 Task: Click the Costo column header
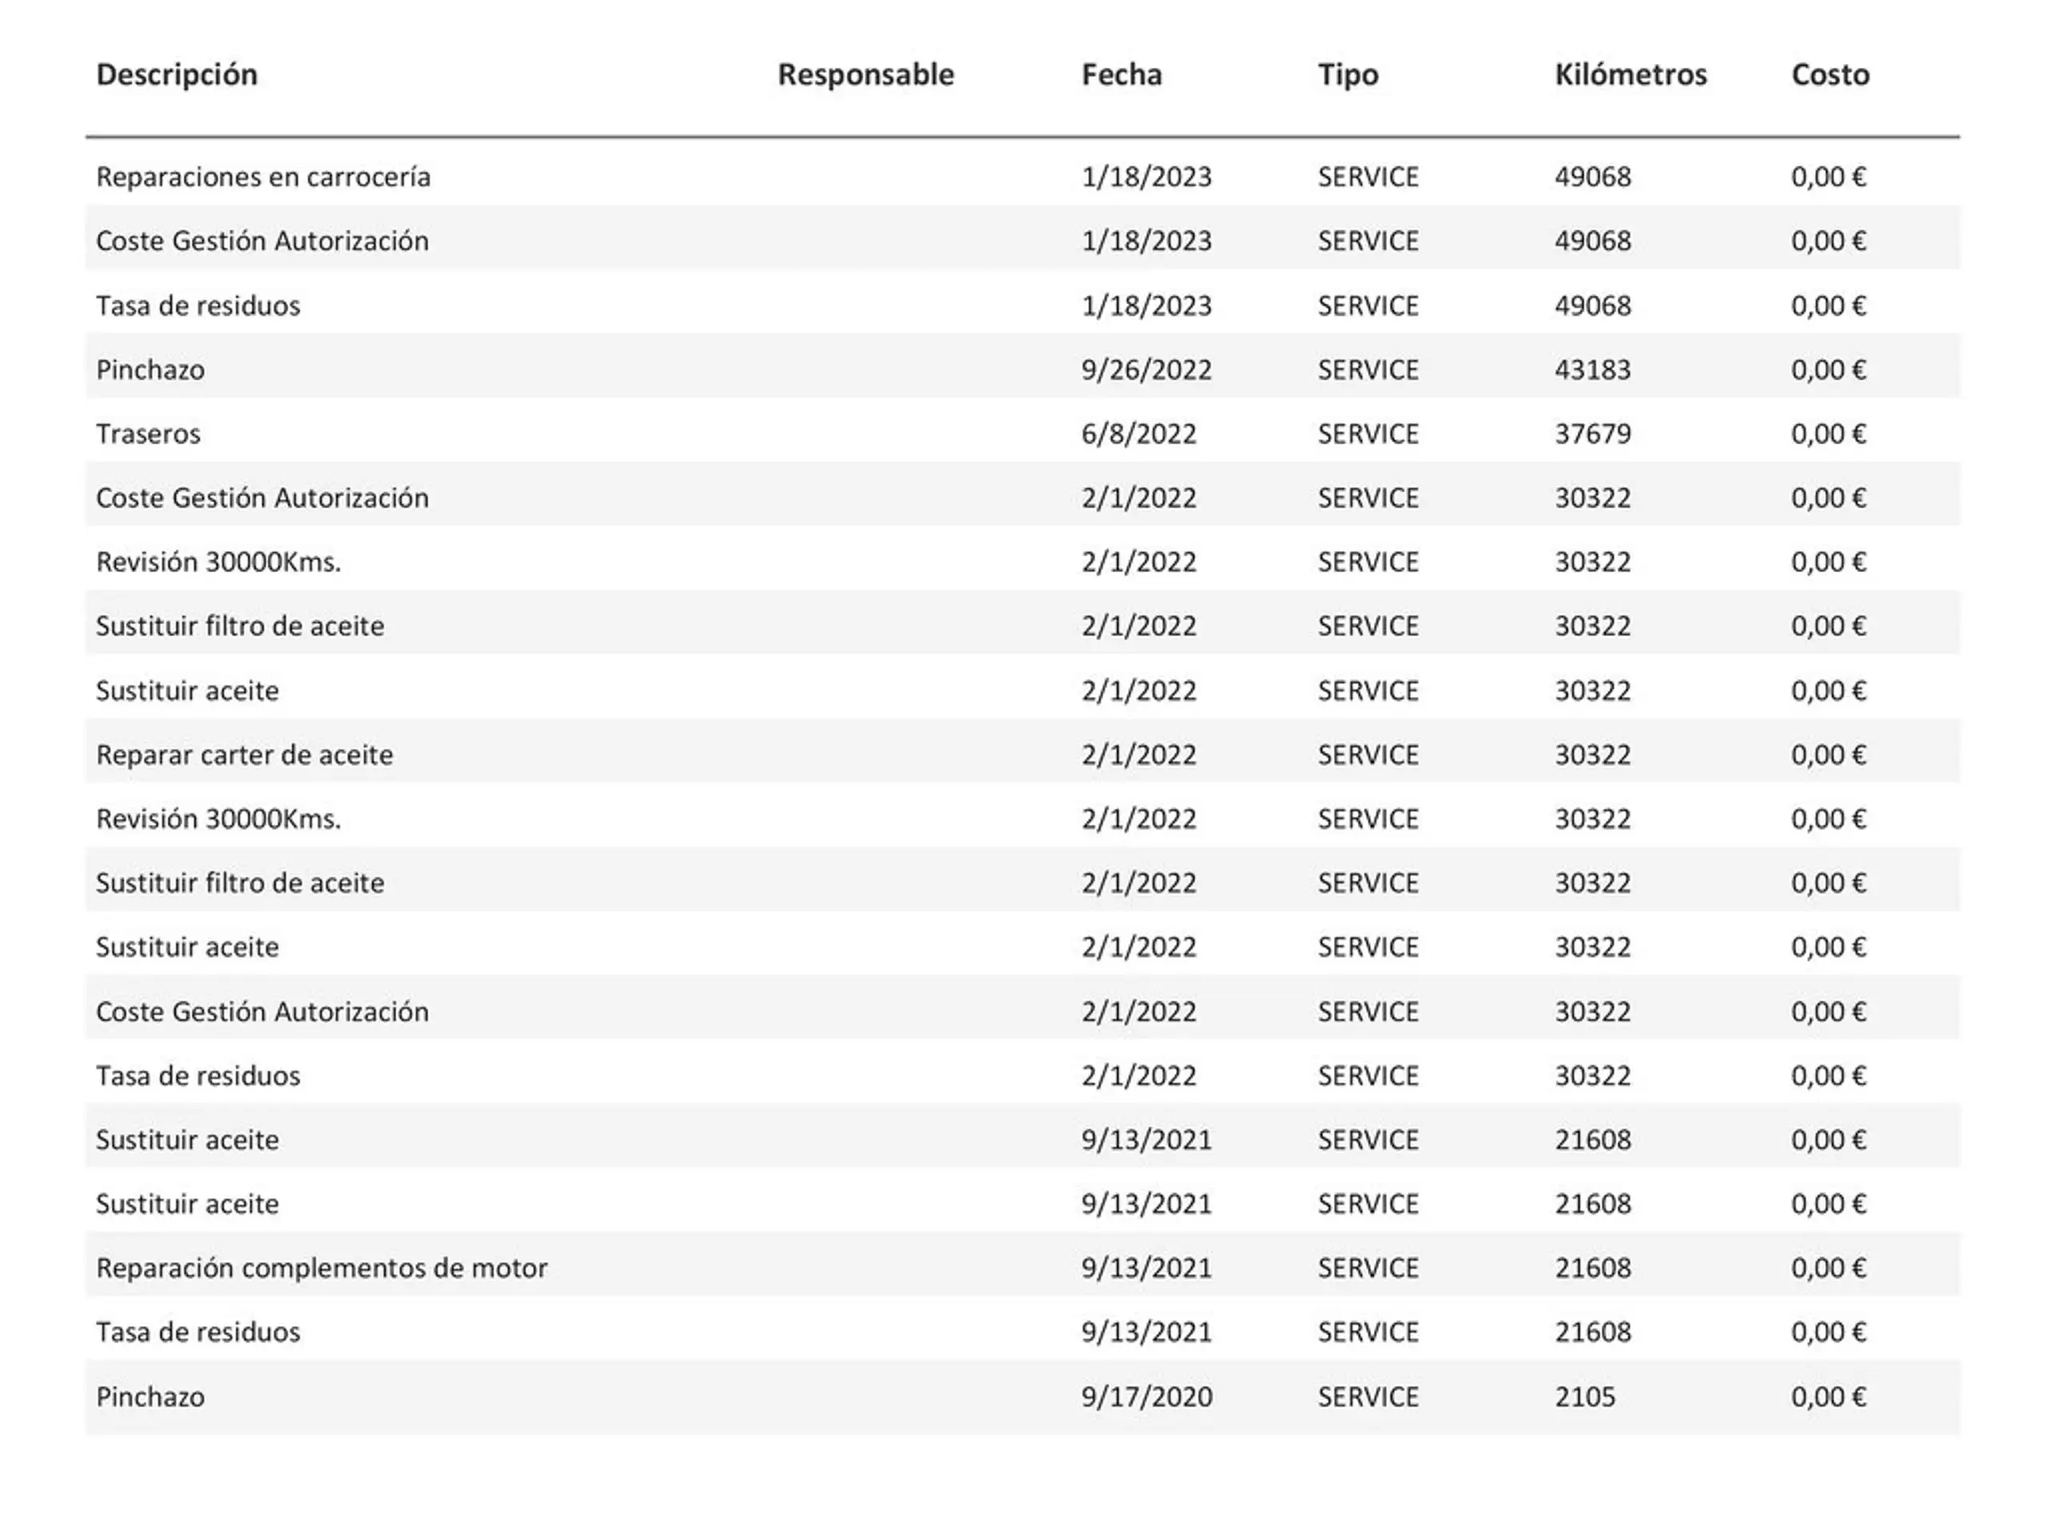1831,74
